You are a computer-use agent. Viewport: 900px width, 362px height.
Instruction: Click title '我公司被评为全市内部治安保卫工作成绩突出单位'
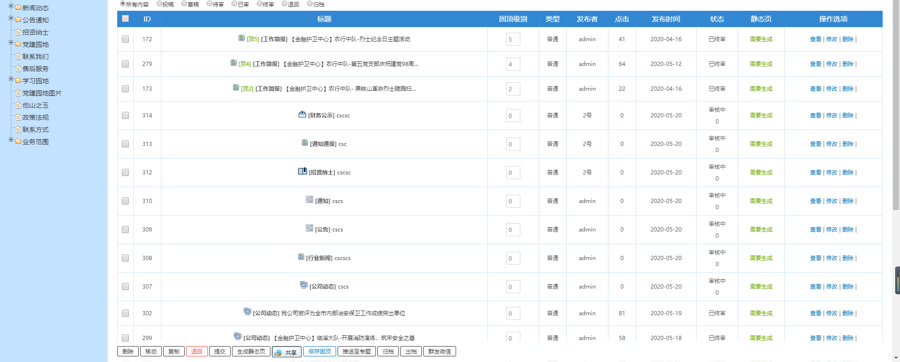point(343,313)
